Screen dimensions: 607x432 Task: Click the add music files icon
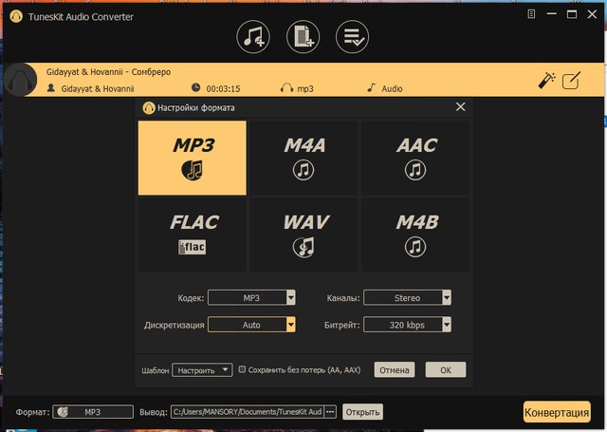click(253, 36)
